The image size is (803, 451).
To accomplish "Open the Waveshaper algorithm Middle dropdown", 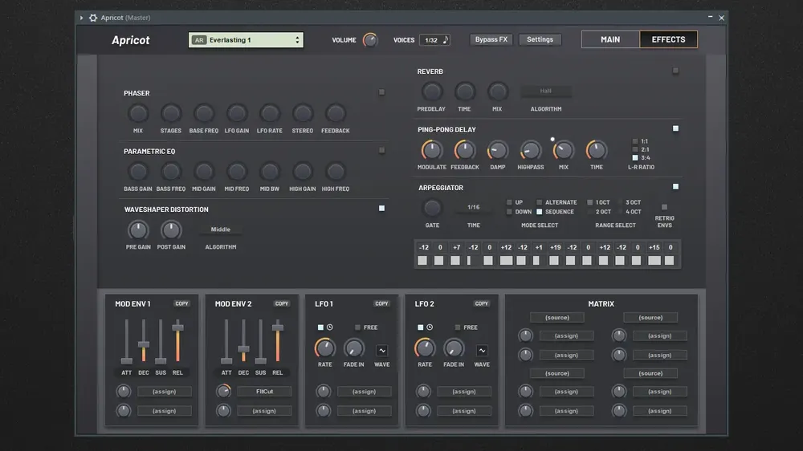I will point(221,230).
